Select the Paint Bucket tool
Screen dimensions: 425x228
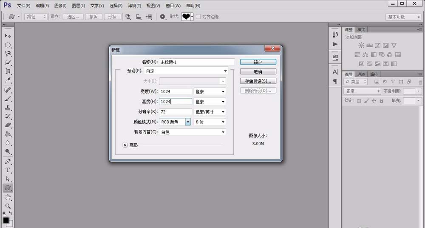(x=8, y=134)
